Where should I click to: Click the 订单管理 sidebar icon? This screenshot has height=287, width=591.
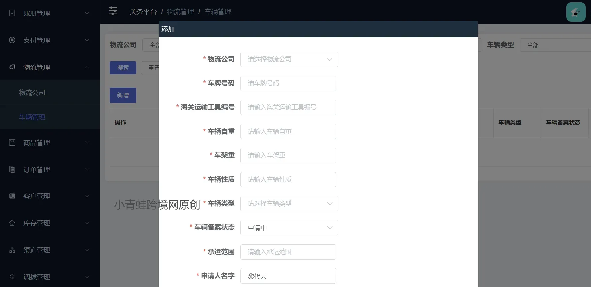tap(12, 169)
